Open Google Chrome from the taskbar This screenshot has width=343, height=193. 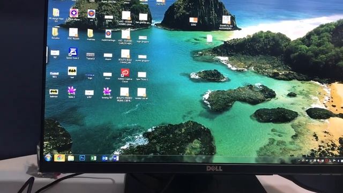pos(59,158)
